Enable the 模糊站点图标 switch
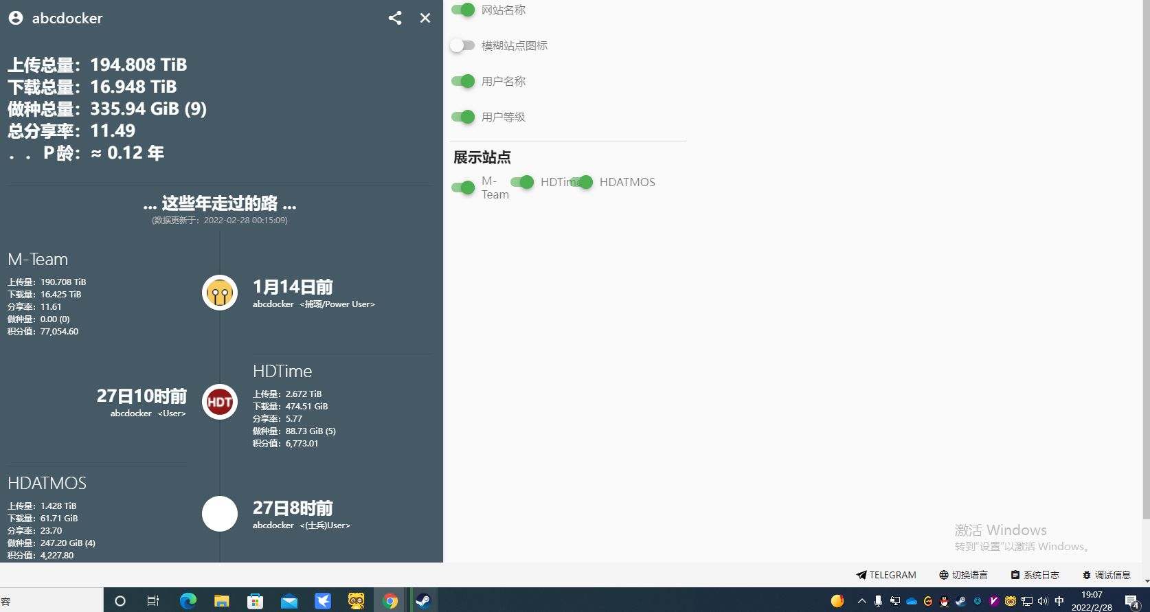 463,45
